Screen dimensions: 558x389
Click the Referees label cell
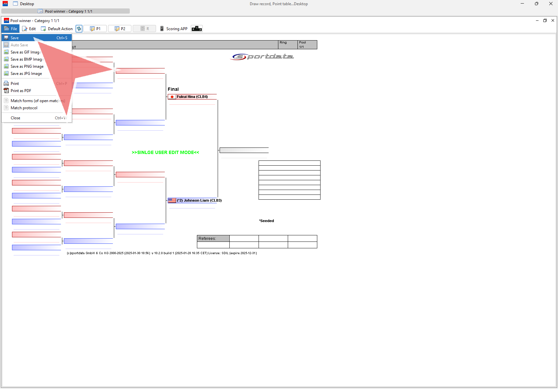(x=213, y=239)
